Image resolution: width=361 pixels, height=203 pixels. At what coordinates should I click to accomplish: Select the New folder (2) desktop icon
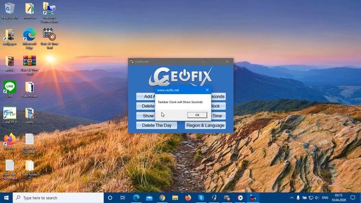click(29, 170)
